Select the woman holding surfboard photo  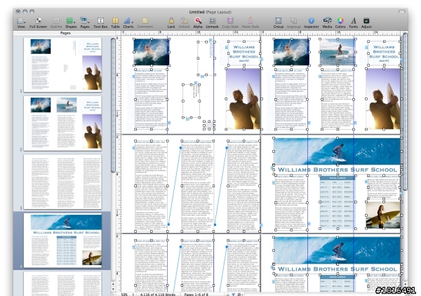click(383, 215)
